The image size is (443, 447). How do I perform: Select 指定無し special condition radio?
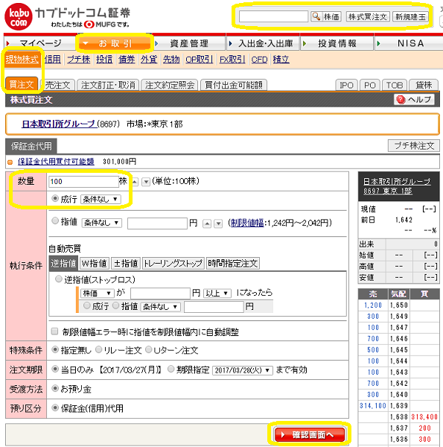55,349
